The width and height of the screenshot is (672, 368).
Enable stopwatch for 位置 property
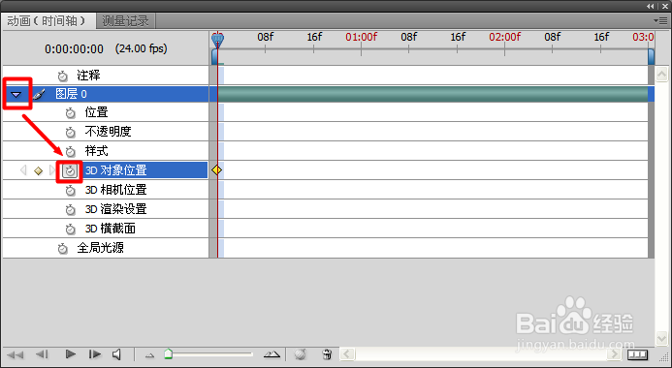click(x=70, y=113)
